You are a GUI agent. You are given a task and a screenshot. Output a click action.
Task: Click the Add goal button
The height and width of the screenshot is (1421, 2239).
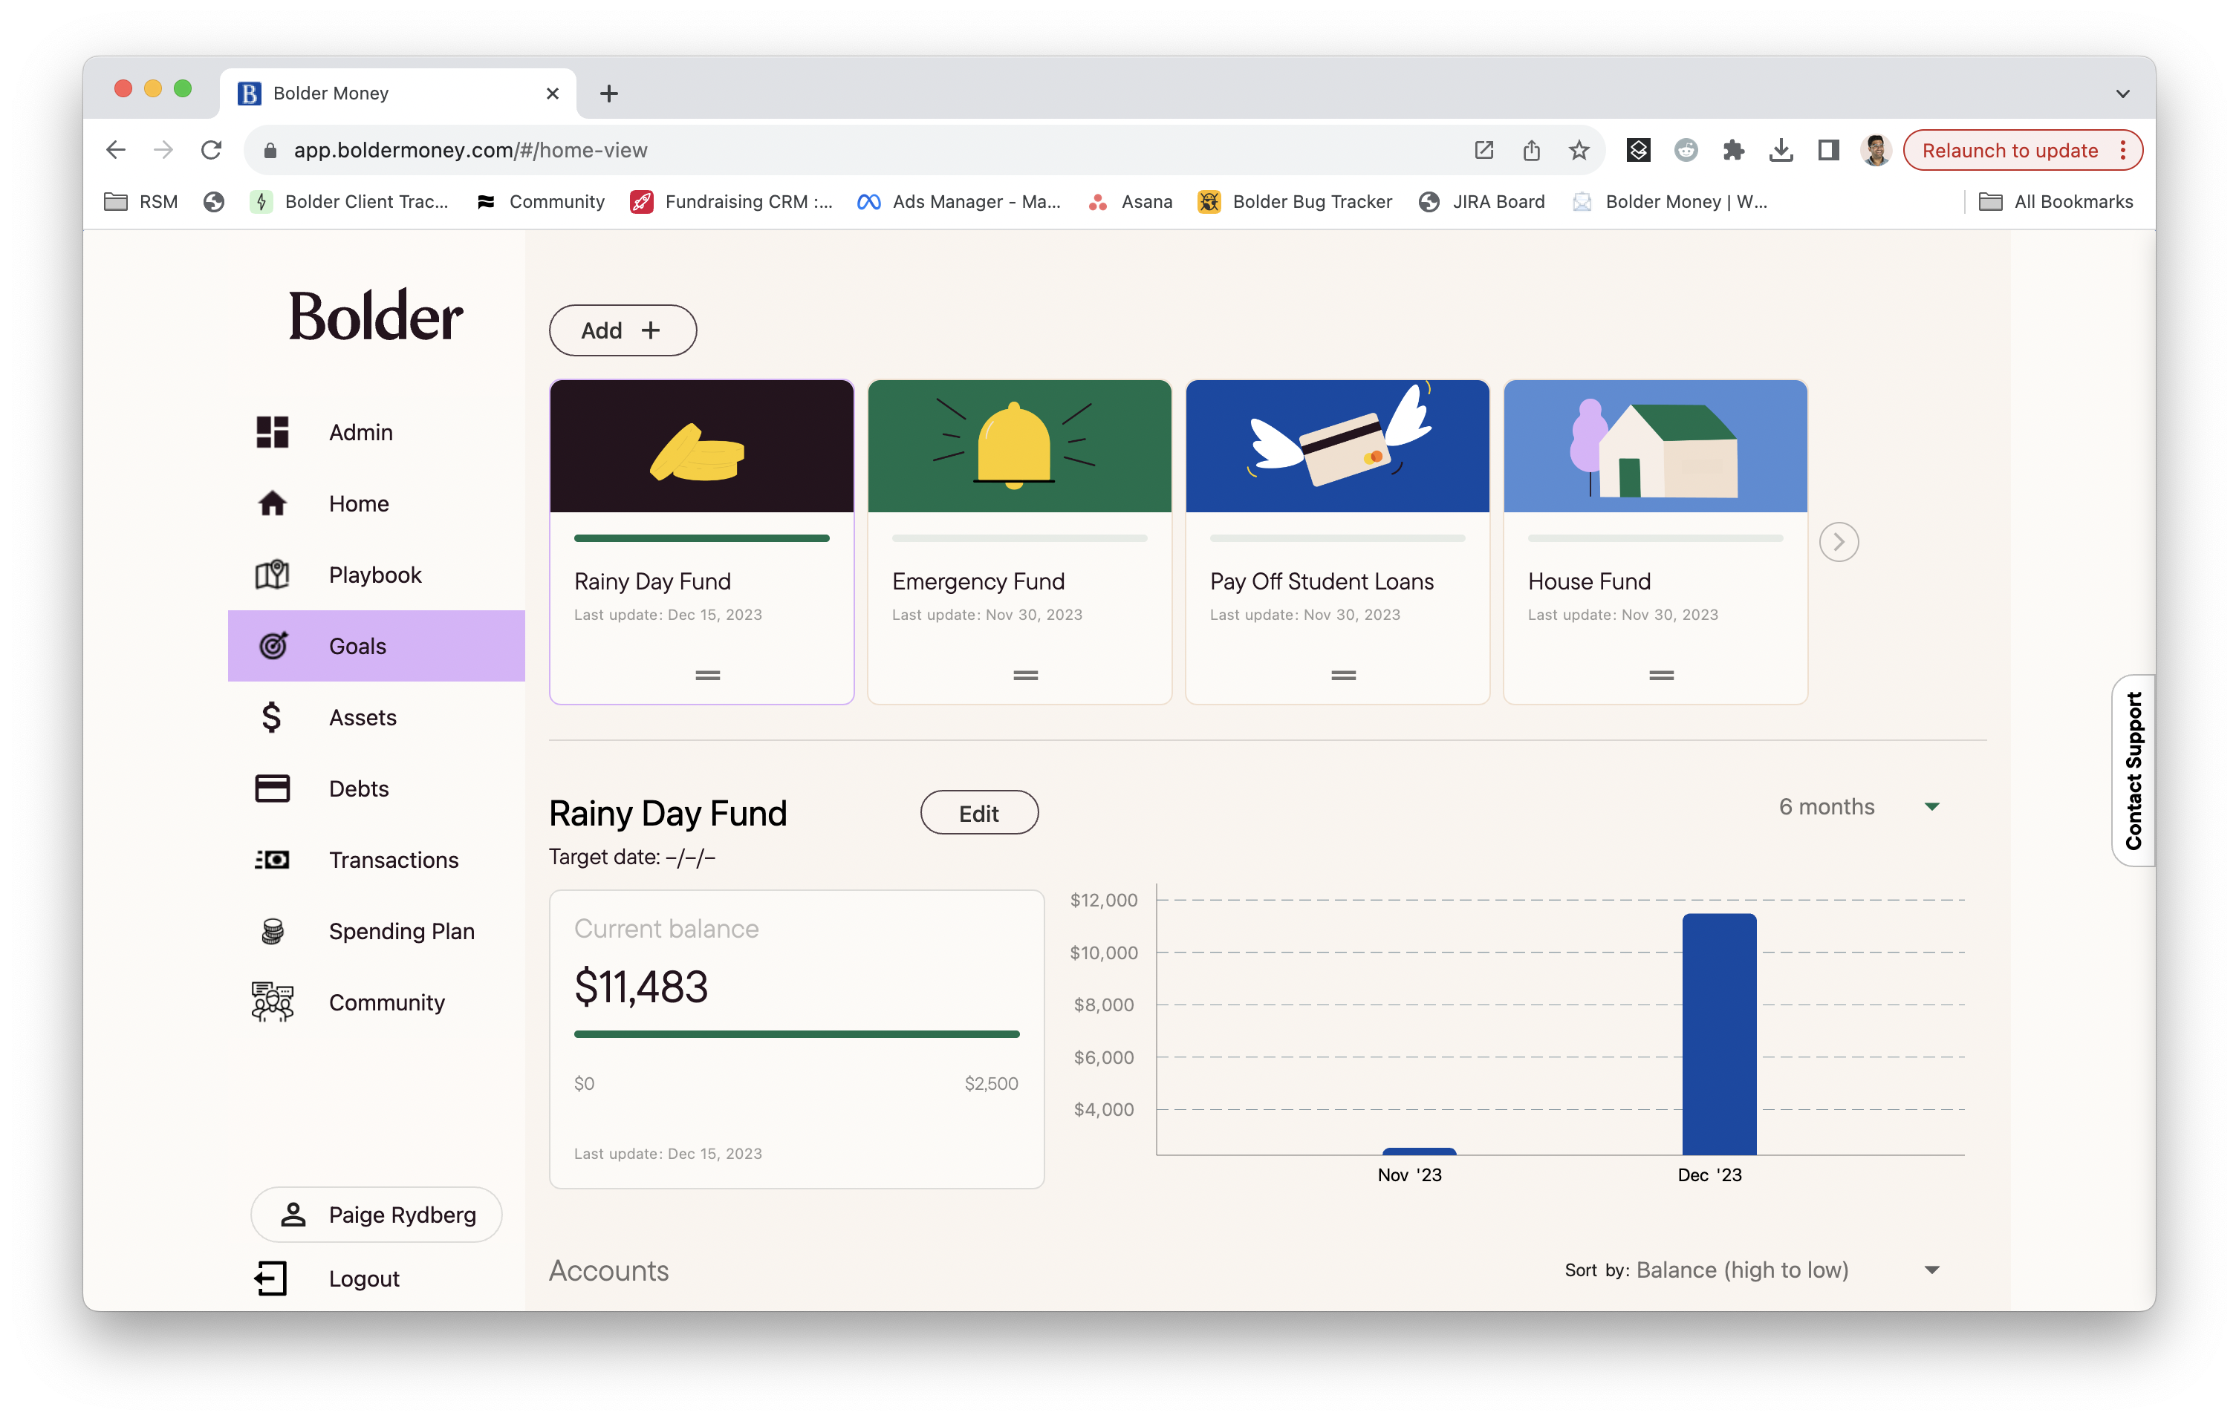pyautogui.click(x=622, y=330)
